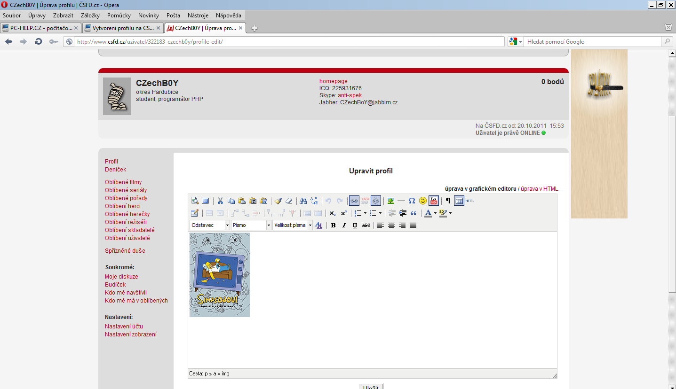This screenshot has width=676, height=389.
Task: Insert a YouTube video icon
Action: [x=434, y=201]
